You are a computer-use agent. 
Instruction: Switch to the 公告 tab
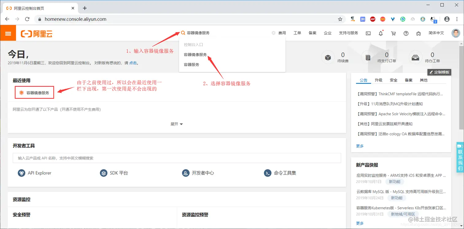tap(364, 80)
